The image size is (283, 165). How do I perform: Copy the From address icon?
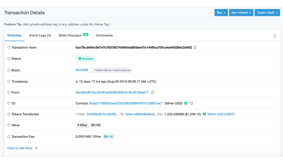(x=153, y=92)
